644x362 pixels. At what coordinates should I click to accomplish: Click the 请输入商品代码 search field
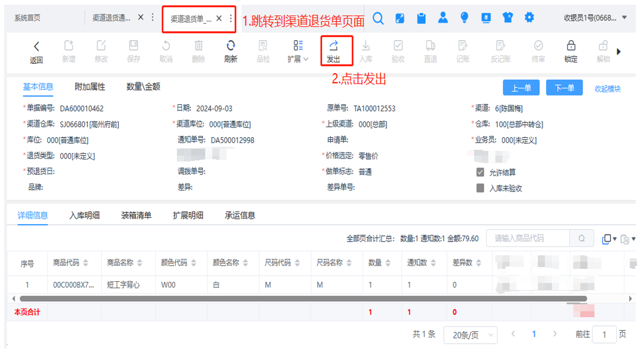point(527,238)
